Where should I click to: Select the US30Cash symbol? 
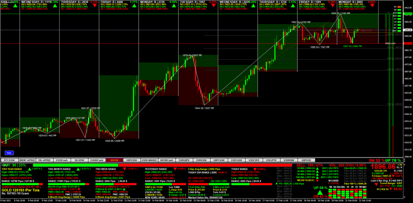62,160
